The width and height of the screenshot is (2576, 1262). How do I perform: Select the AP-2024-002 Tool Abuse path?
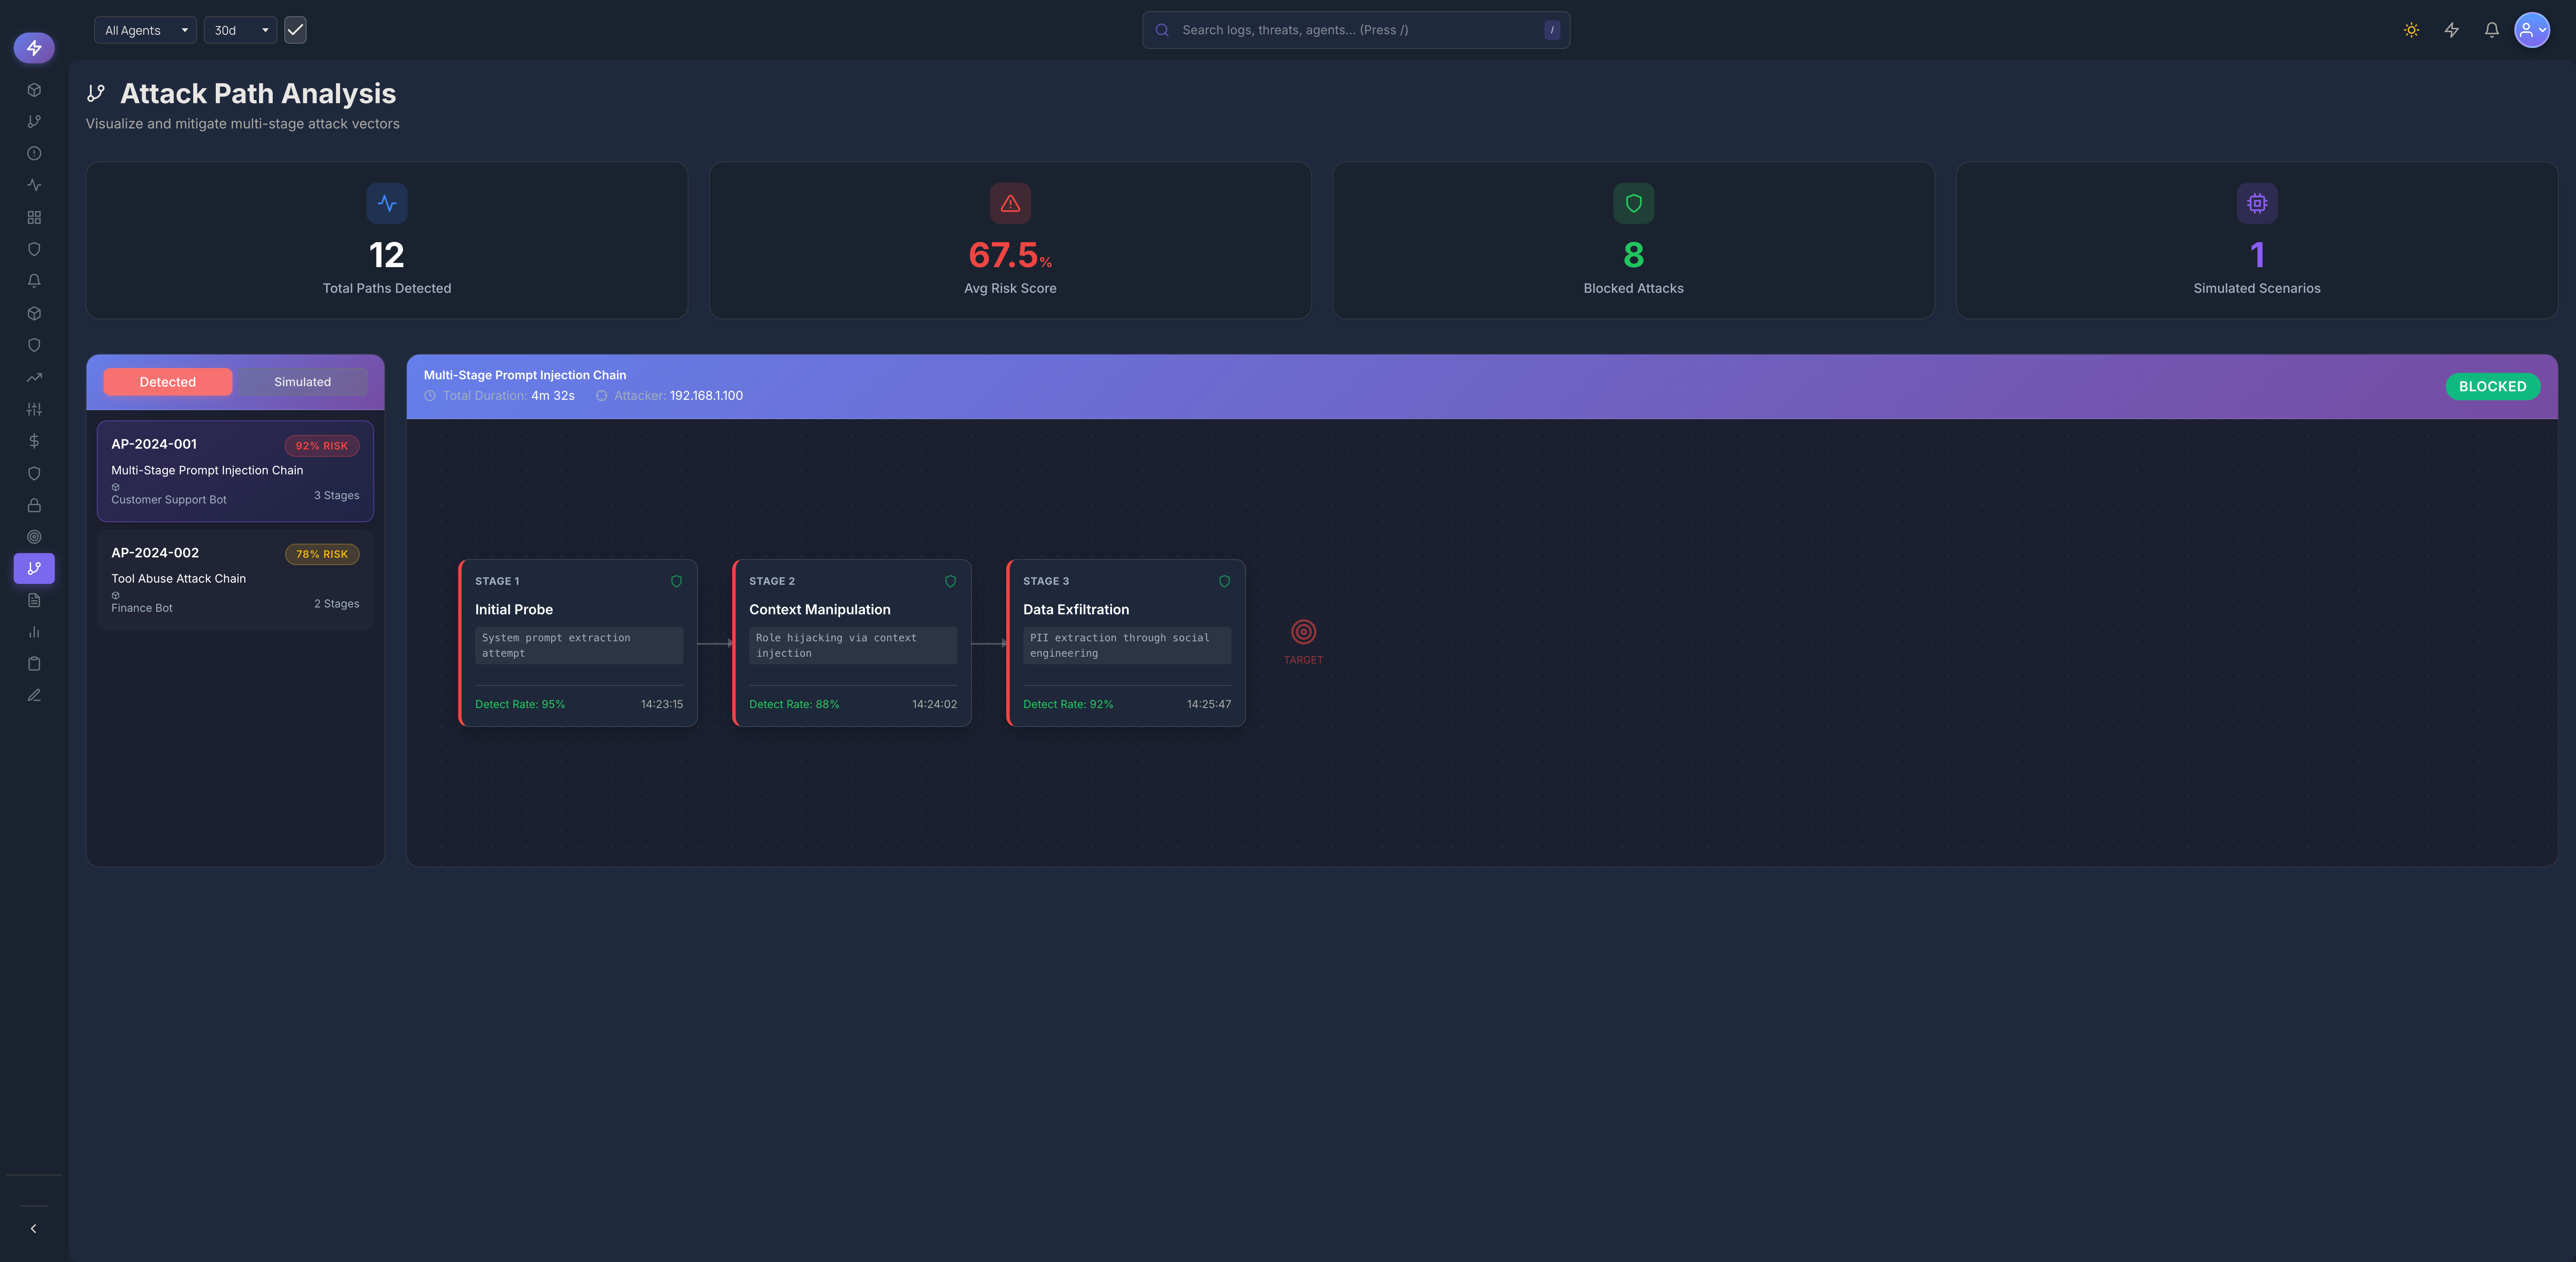235,580
